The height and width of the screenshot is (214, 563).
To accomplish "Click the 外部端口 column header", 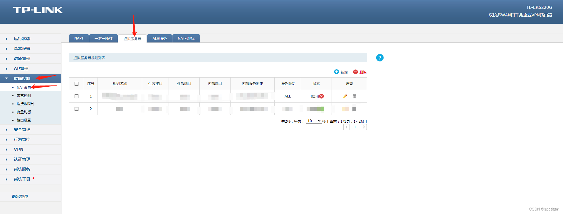I will (x=184, y=84).
